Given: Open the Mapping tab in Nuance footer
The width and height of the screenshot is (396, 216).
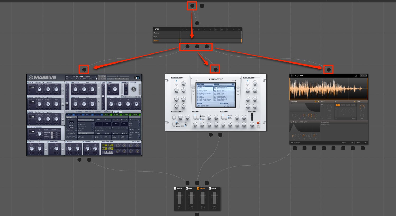Looking at the screenshot, I should click(297, 143).
